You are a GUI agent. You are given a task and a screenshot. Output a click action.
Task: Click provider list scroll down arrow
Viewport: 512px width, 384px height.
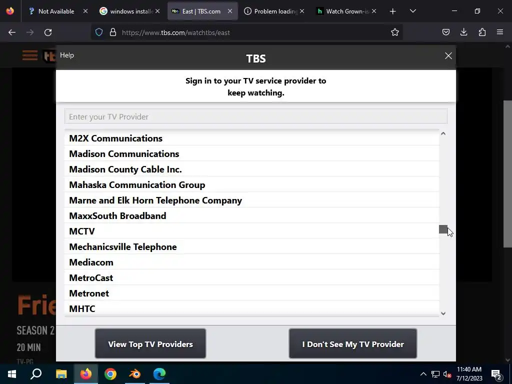coord(443,313)
